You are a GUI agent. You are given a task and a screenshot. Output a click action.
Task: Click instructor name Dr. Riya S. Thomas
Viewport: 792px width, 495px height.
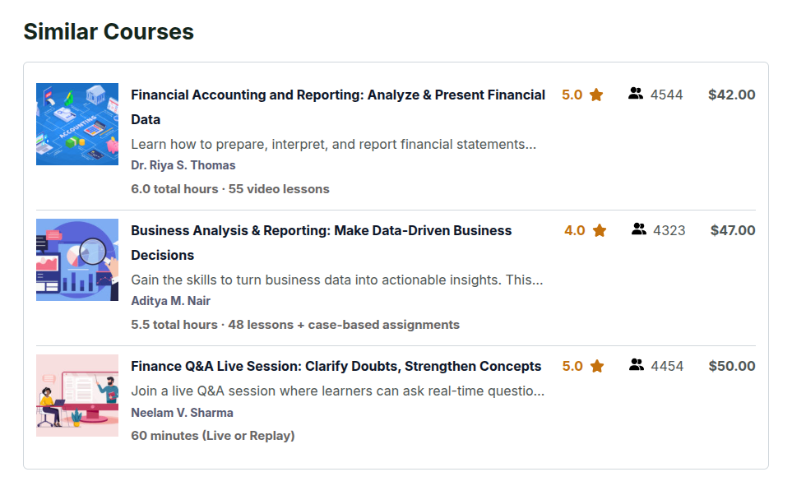pos(183,165)
